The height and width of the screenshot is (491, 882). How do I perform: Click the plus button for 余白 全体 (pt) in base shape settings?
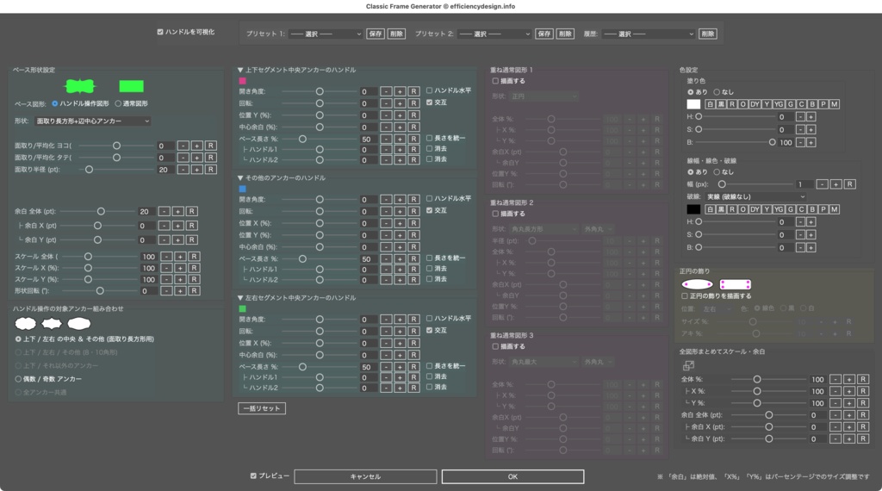click(x=177, y=211)
